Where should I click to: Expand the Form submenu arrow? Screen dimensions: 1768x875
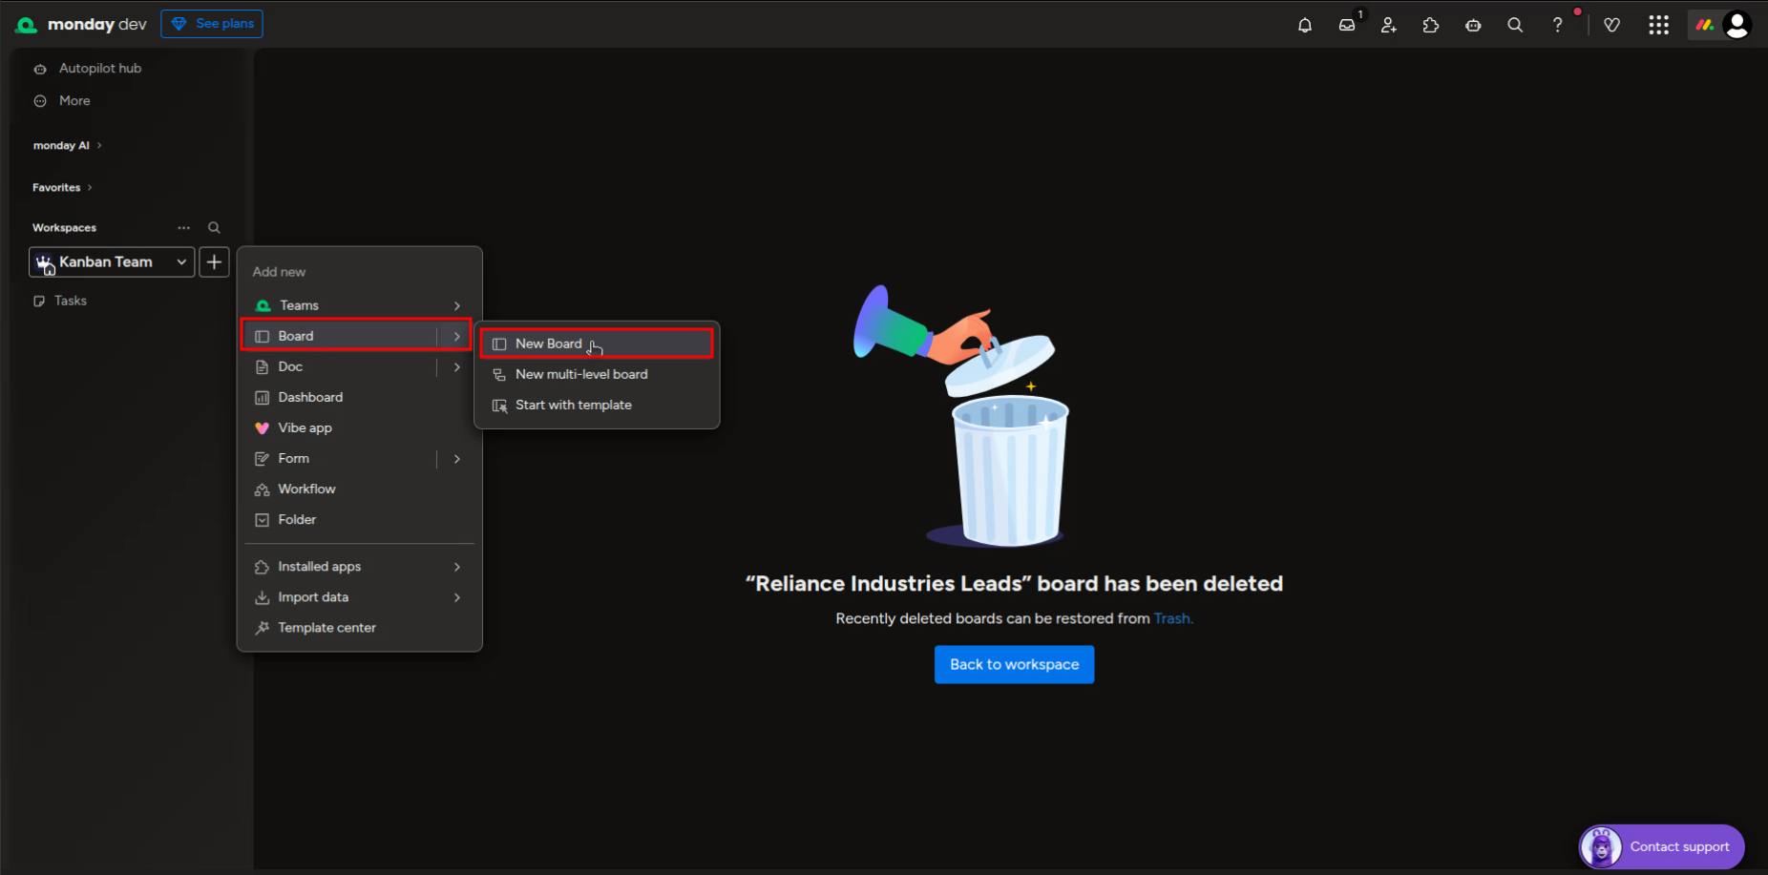(x=456, y=458)
